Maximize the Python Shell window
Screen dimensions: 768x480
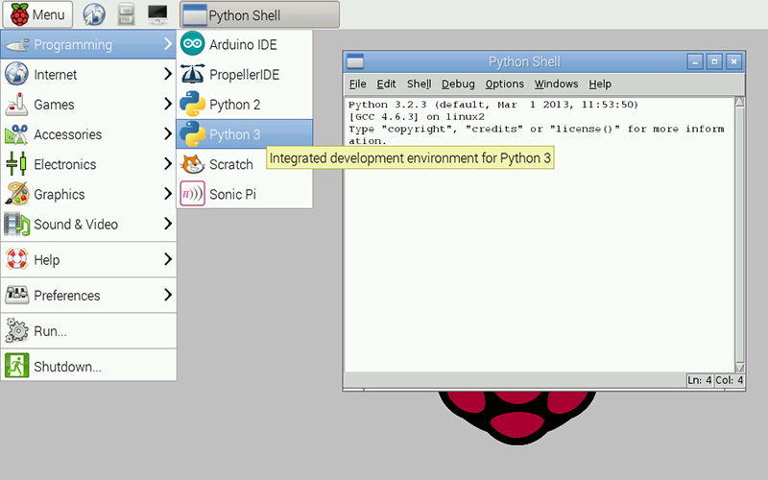point(714,61)
